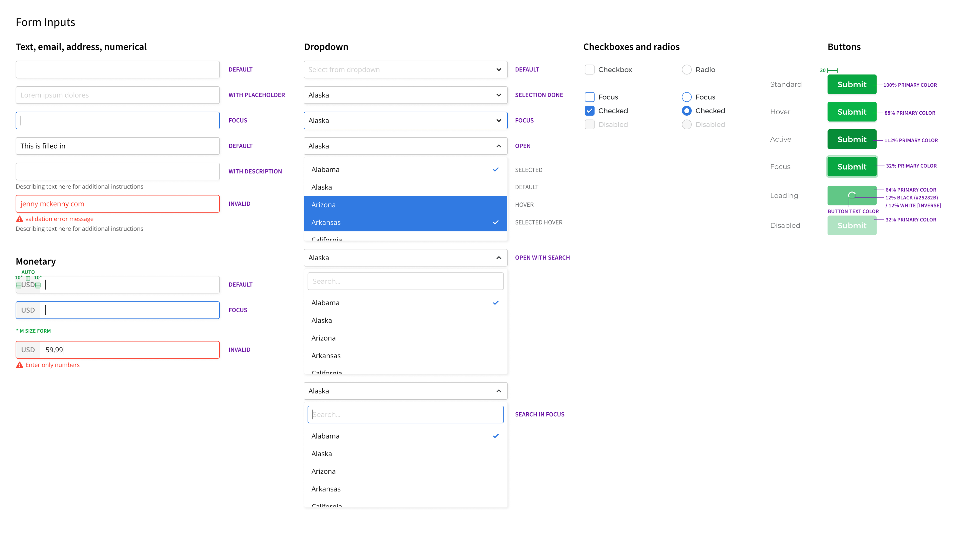This screenshot has height=535, width=962.
Task: Click the Focus state Submit button
Action: pos(852,166)
